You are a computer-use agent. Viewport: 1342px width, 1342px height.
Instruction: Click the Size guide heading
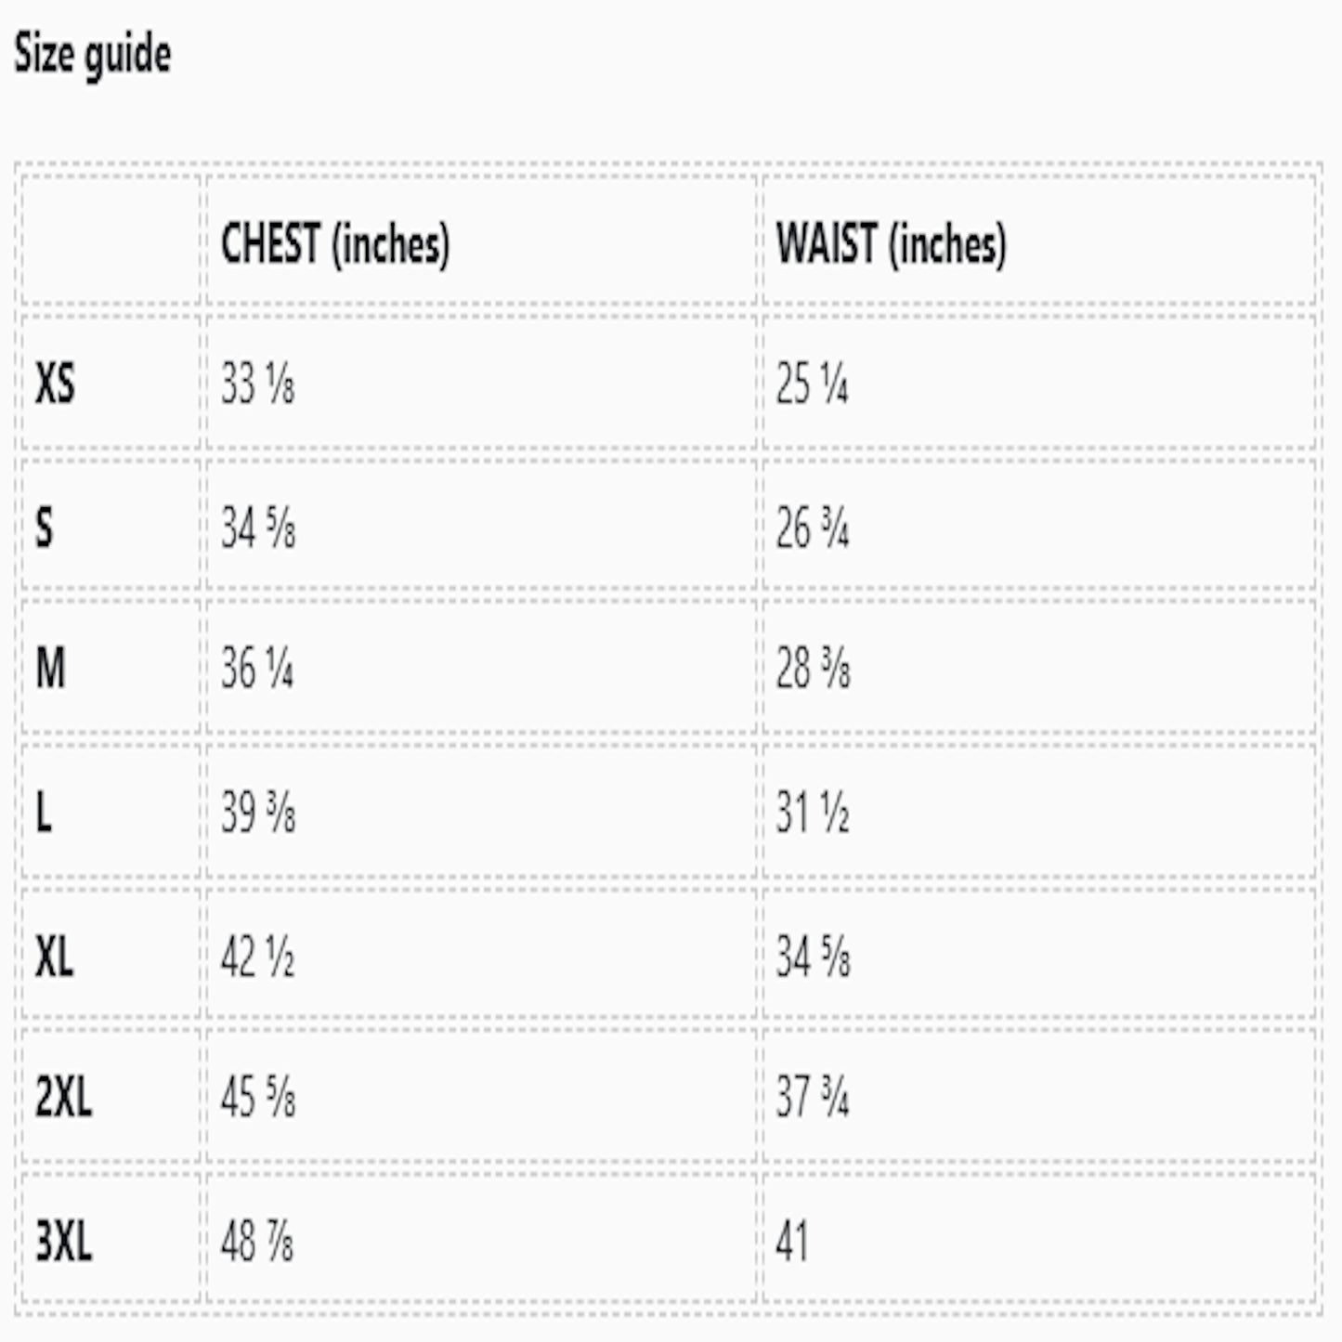pyautogui.click(x=92, y=56)
